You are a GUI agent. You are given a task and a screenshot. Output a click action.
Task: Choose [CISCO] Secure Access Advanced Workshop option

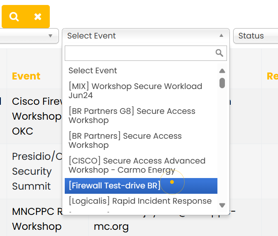coord(137,165)
